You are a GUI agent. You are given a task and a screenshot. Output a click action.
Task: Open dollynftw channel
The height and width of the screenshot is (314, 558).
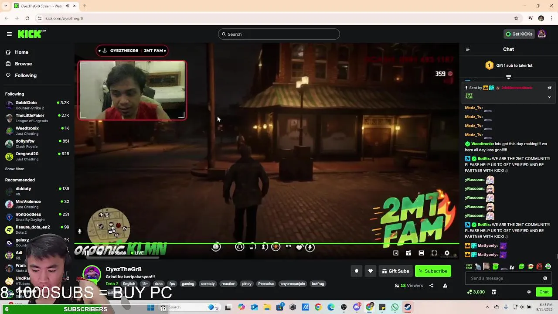coord(37,143)
